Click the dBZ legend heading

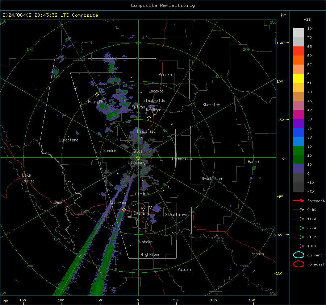tap(307, 20)
